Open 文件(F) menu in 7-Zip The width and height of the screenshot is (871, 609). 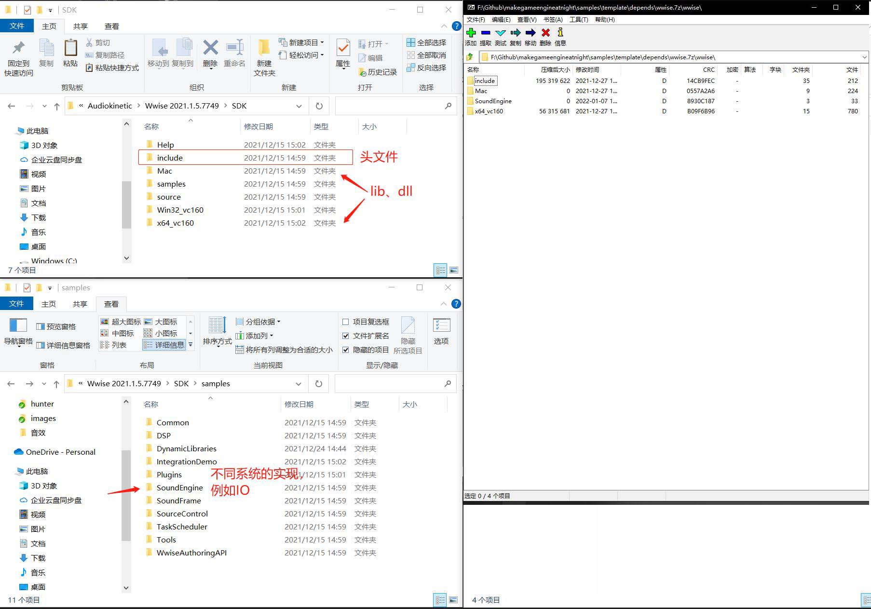pyautogui.click(x=476, y=20)
